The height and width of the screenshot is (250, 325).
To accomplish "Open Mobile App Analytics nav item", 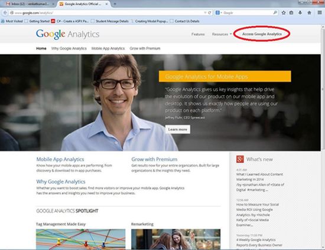I will [108, 48].
